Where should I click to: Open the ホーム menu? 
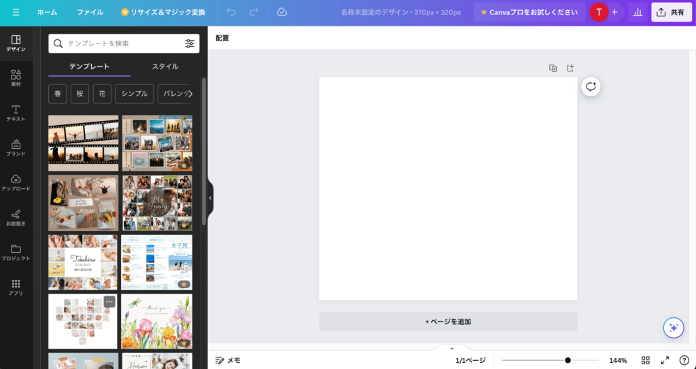point(47,12)
